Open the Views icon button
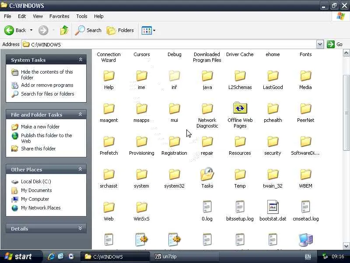350x263 pixels. pyautogui.click(x=147, y=30)
